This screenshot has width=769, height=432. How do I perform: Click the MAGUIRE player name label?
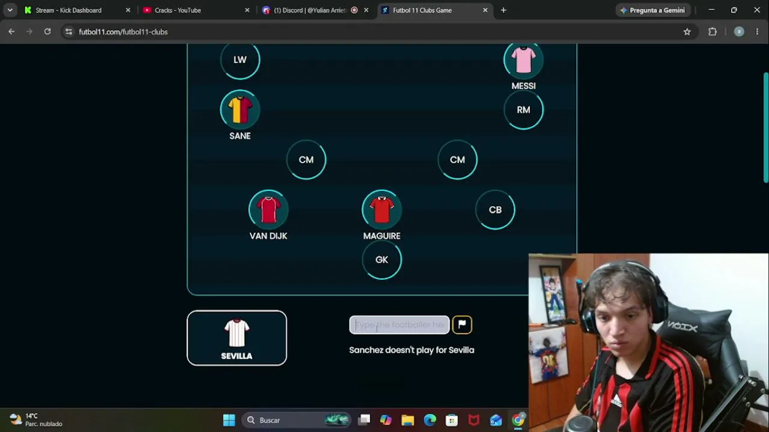click(381, 236)
